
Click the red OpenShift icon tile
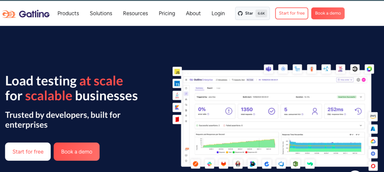373,166
